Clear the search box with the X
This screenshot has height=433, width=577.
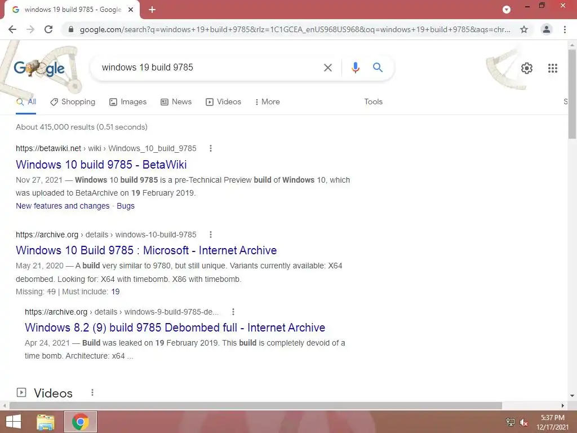tap(327, 68)
